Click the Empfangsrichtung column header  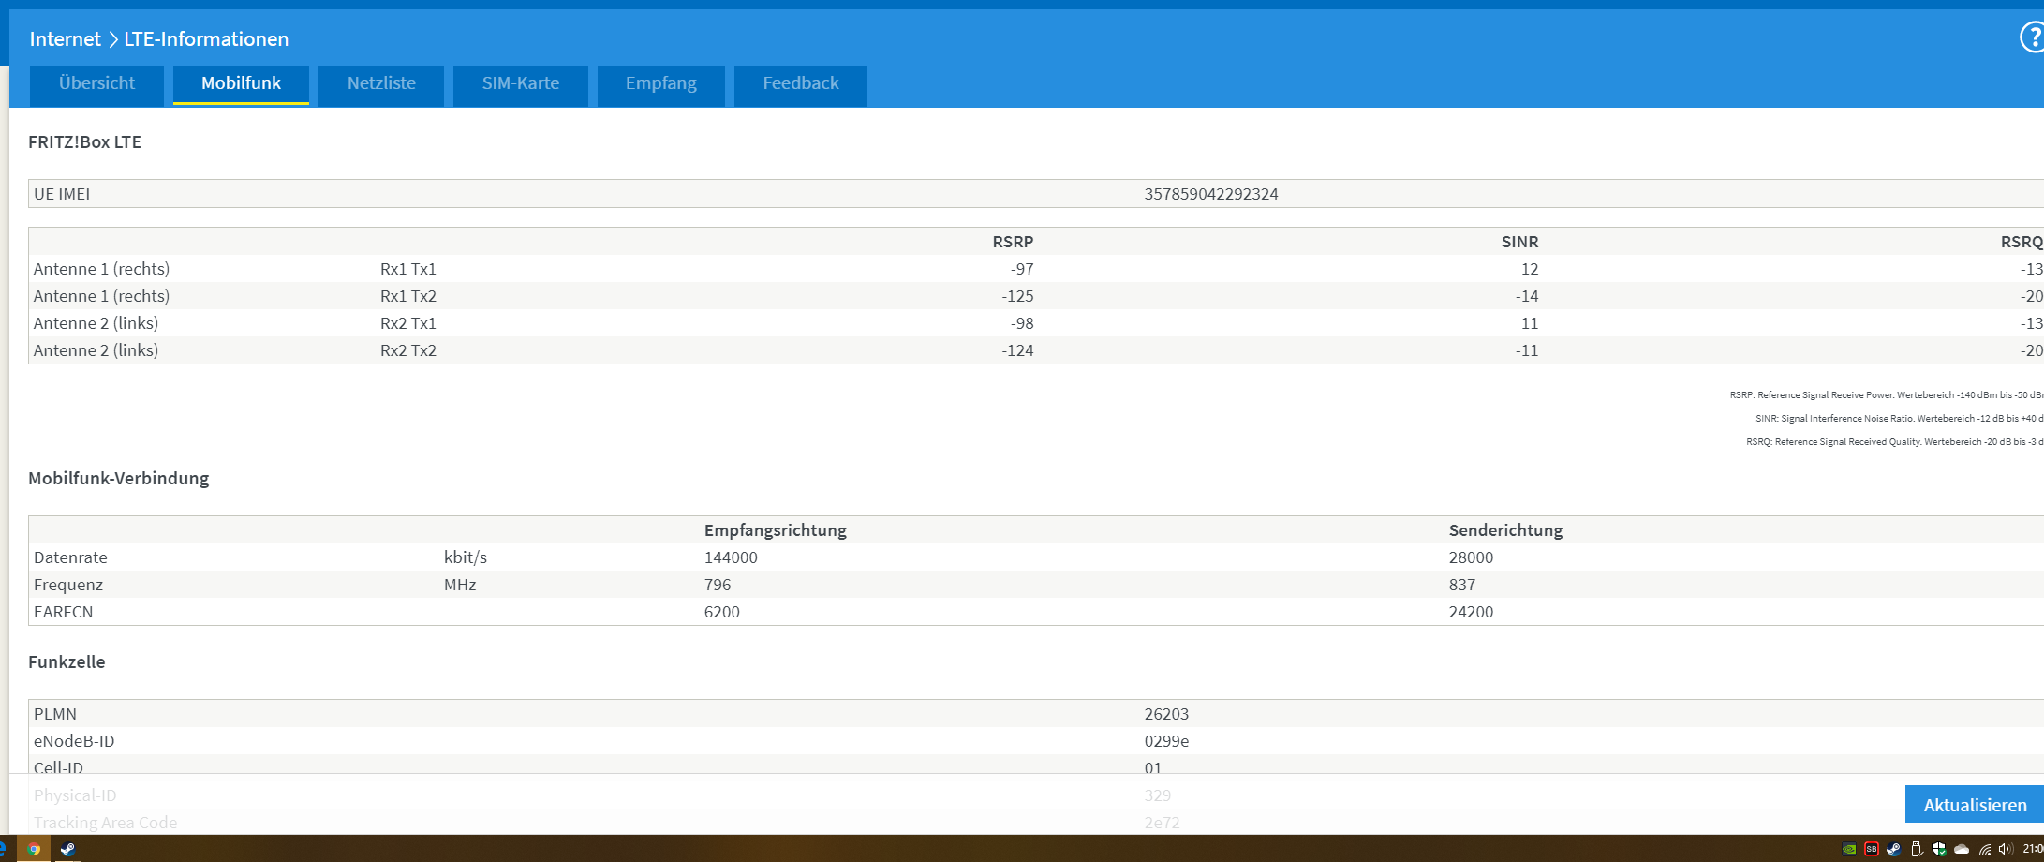click(x=776, y=530)
